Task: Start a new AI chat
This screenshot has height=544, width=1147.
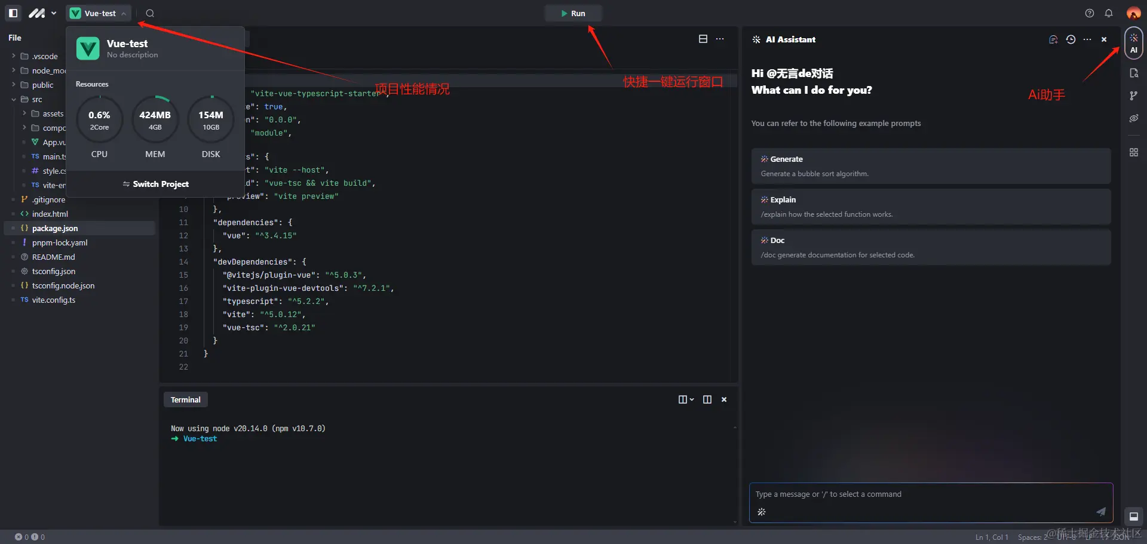Action: click(1053, 39)
